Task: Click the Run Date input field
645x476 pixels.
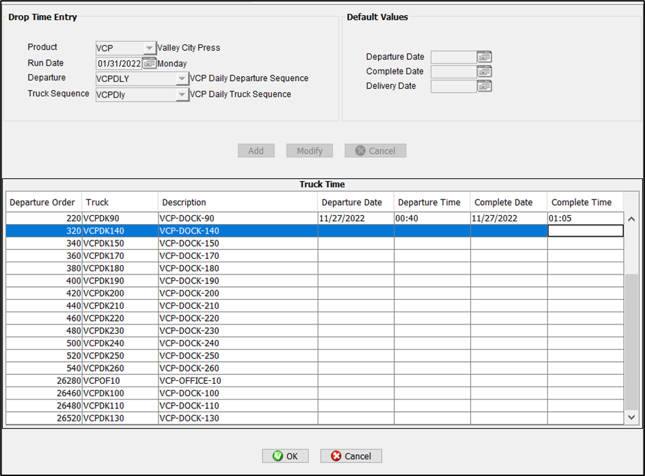Action: pyautogui.click(x=119, y=64)
